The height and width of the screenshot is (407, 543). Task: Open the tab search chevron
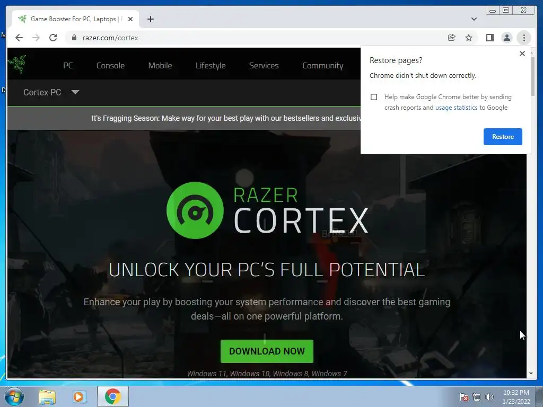(474, 19)
